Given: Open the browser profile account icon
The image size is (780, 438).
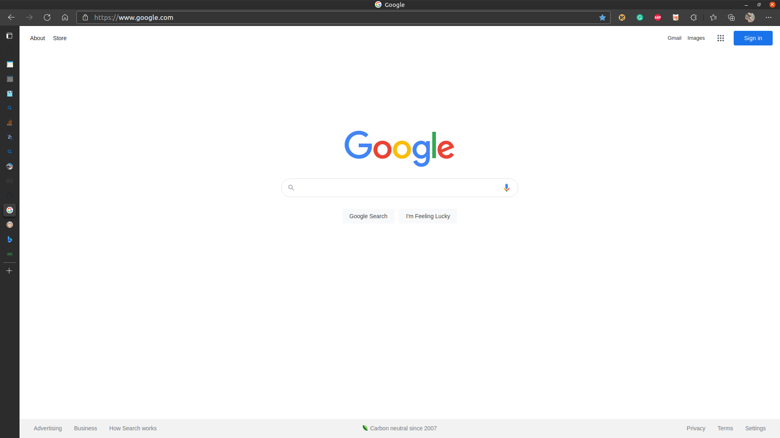Looking at the screenshot, I should [x=750, y=17].
